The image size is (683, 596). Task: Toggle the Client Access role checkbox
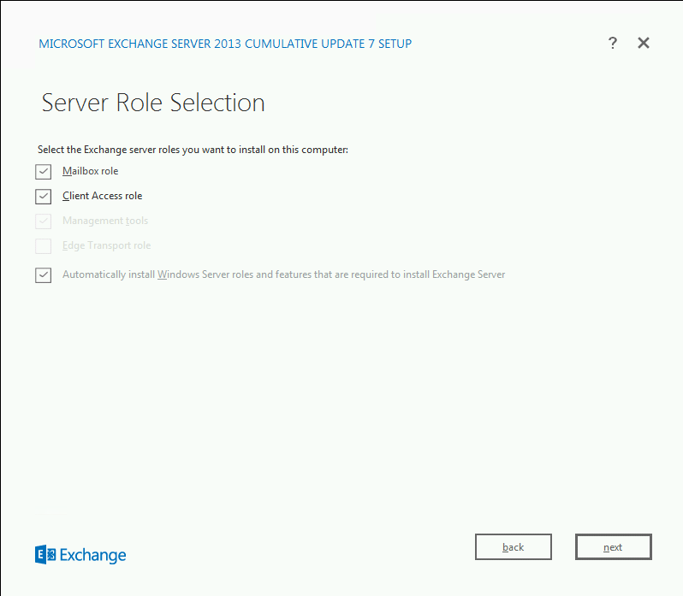[x=43, y=196]
